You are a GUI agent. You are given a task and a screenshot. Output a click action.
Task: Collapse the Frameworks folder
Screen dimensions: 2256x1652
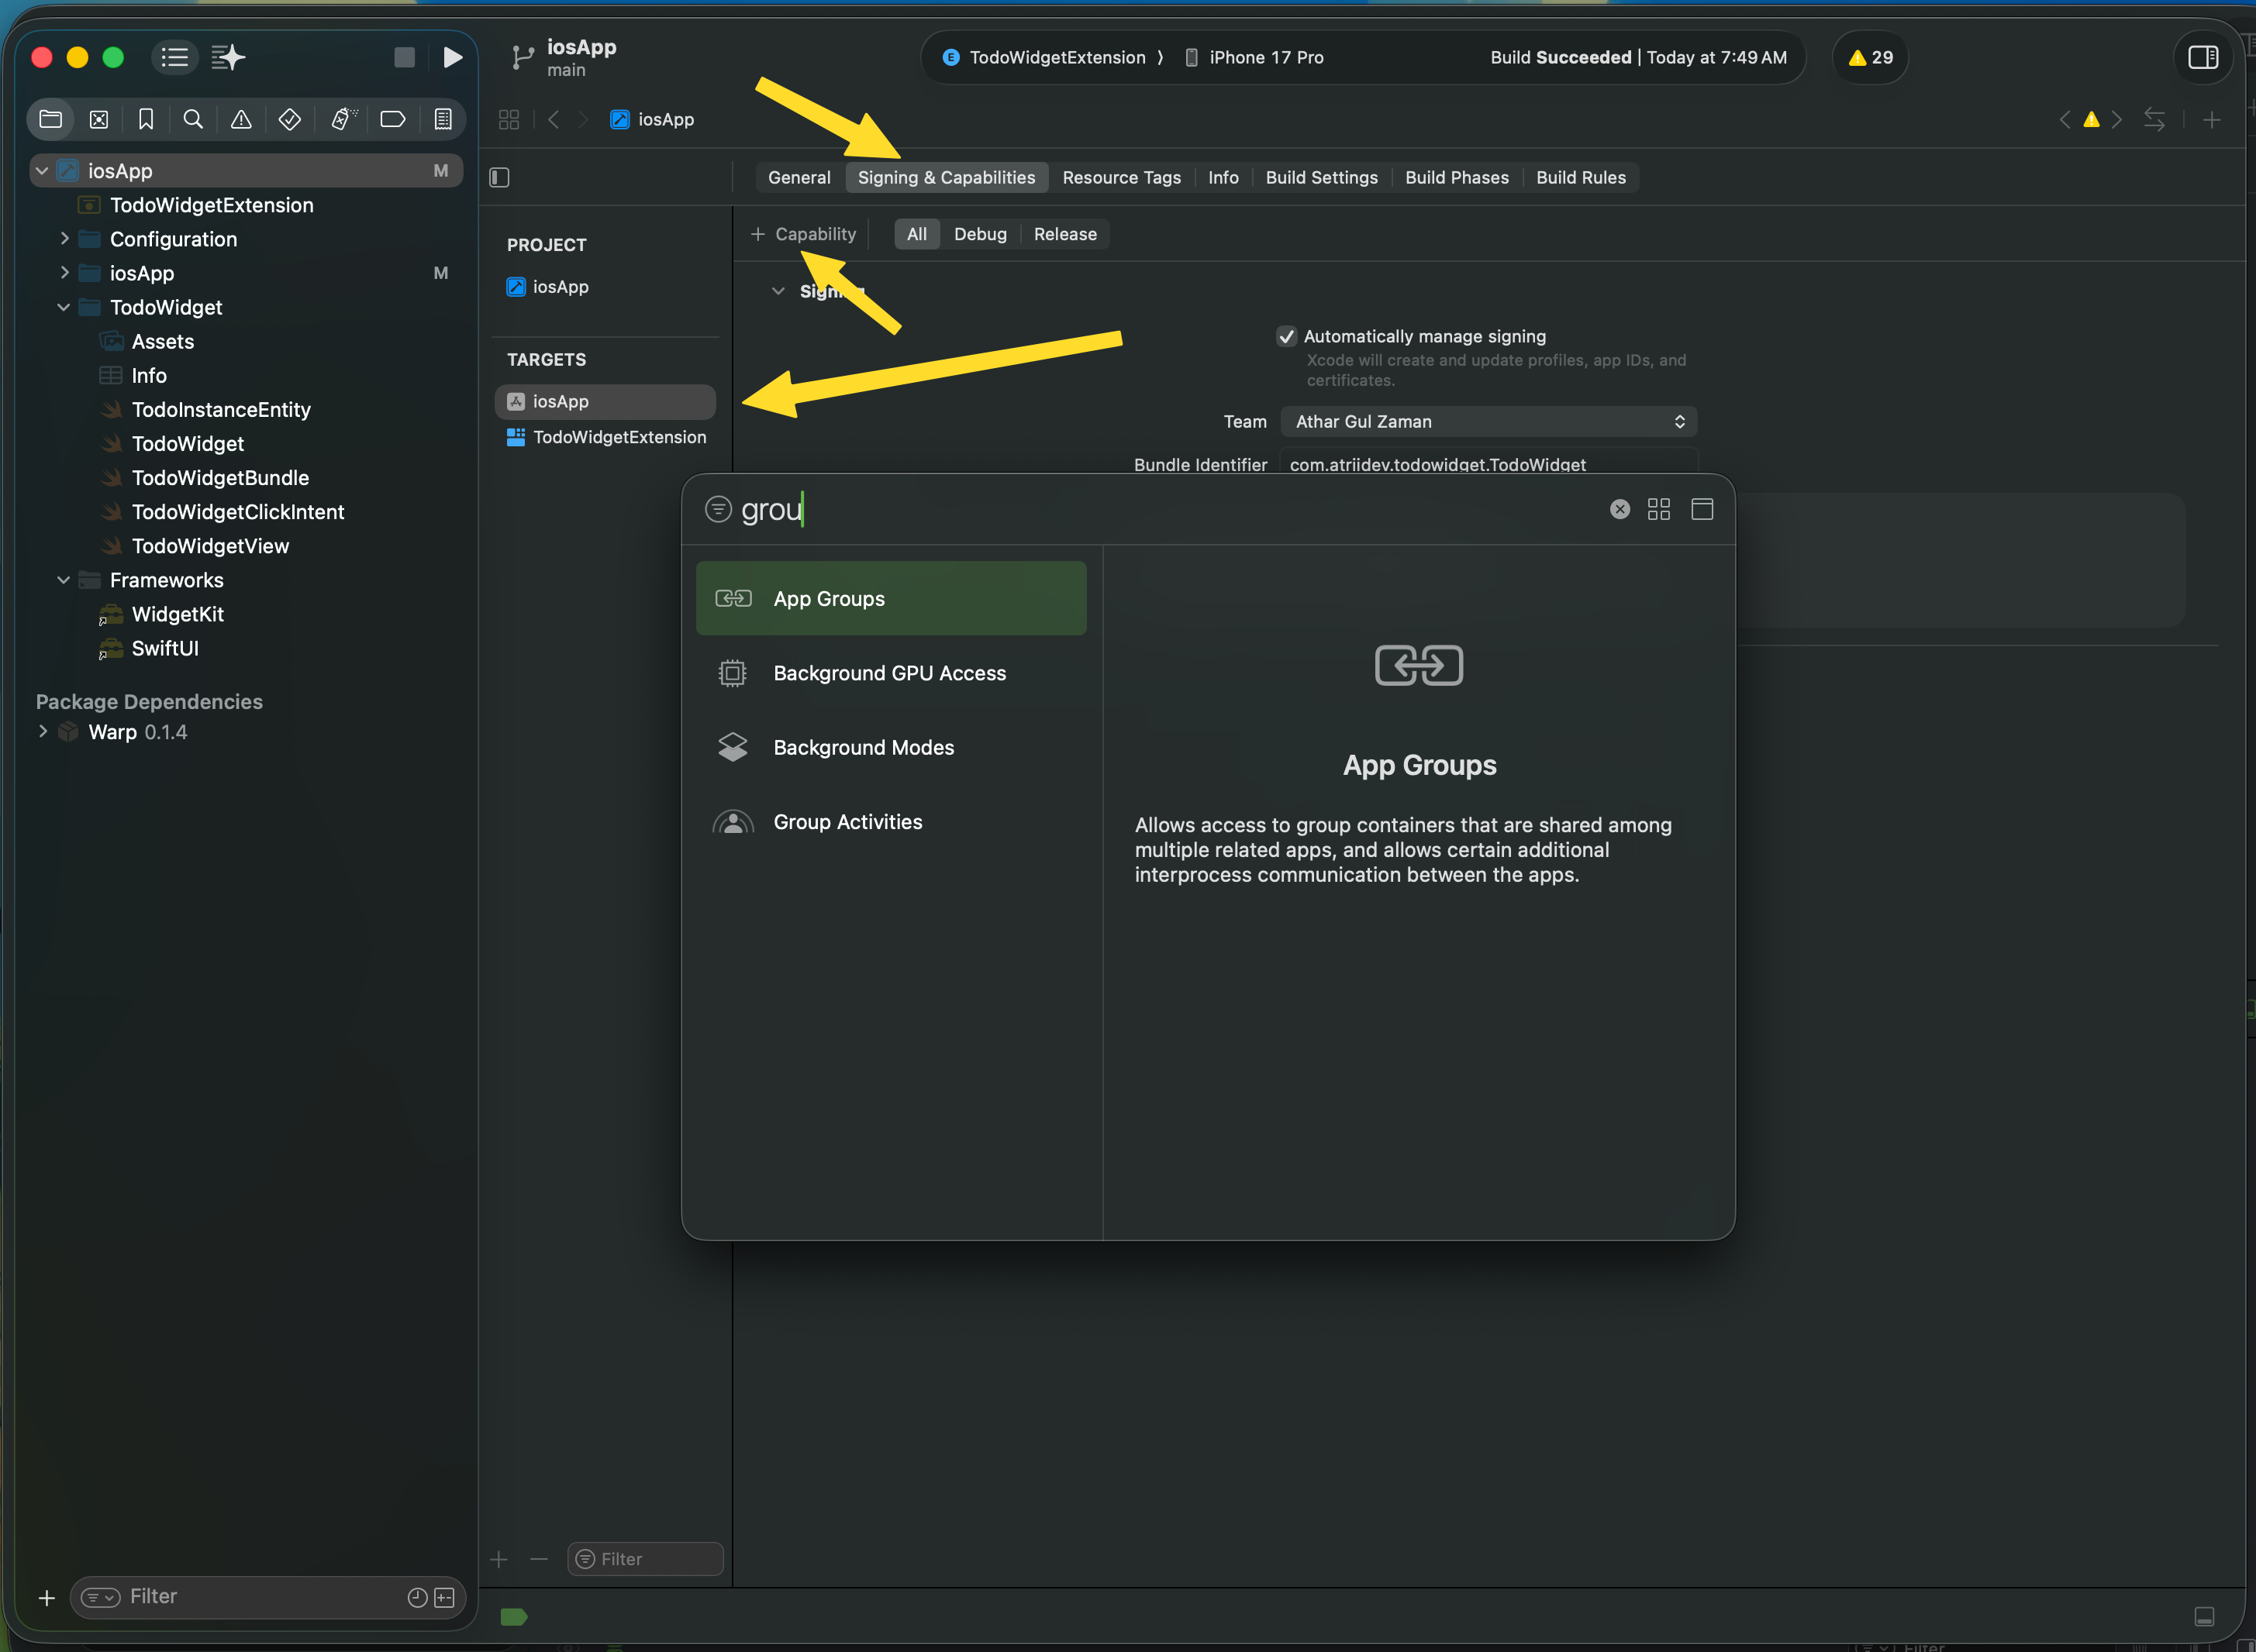[x=64, y=580]
